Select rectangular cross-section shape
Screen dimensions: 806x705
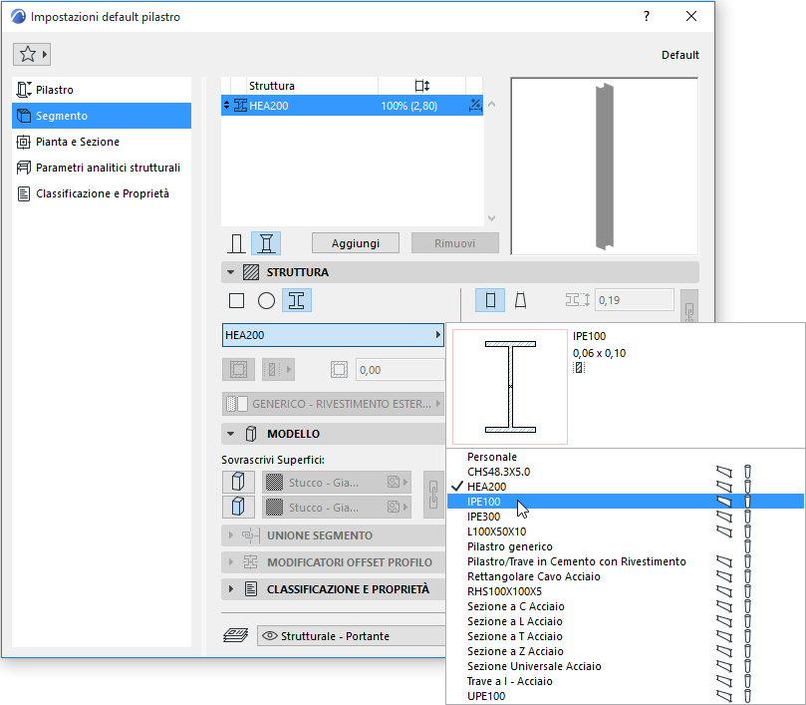point(236,300)
